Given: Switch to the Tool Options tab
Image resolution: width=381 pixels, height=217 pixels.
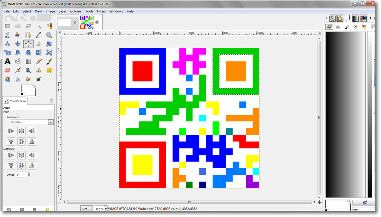Looking at the screenshot, I should coord(15,101).
